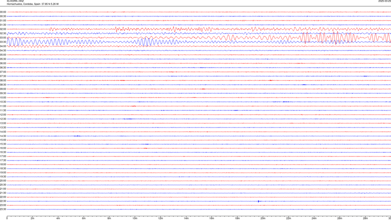Choose the 23:30 time label
The width and height of the screenshot is (391, 220).
(x=3, y=209)
